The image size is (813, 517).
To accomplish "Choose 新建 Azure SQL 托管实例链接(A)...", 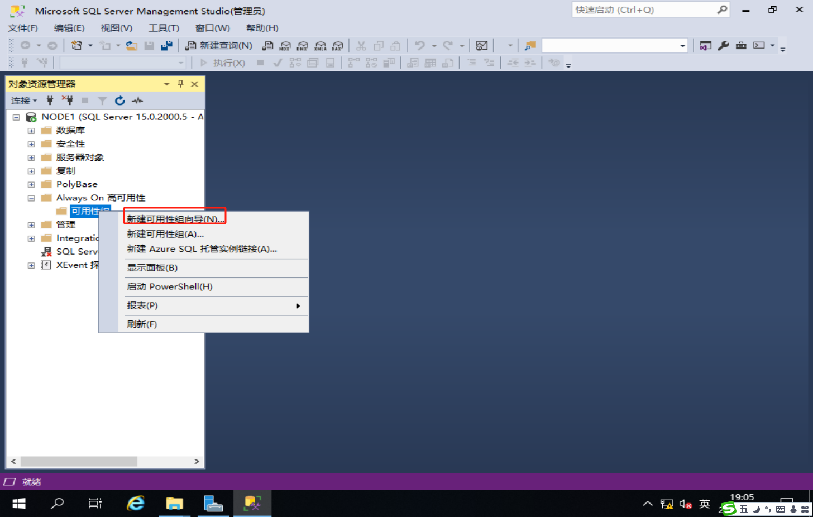I will point(202,249).
